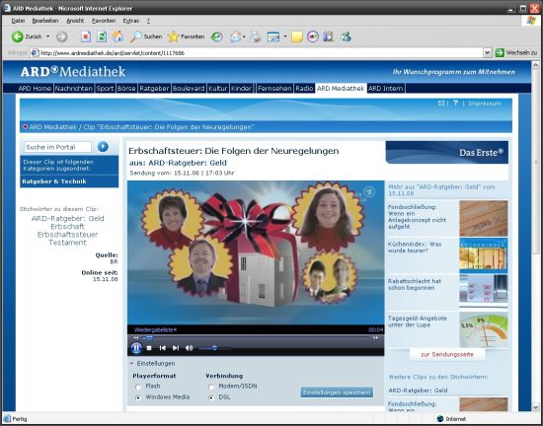Open the Messenger people toolbar icon
The height and width of the screenshot is (426, 543).
(346, 36)
